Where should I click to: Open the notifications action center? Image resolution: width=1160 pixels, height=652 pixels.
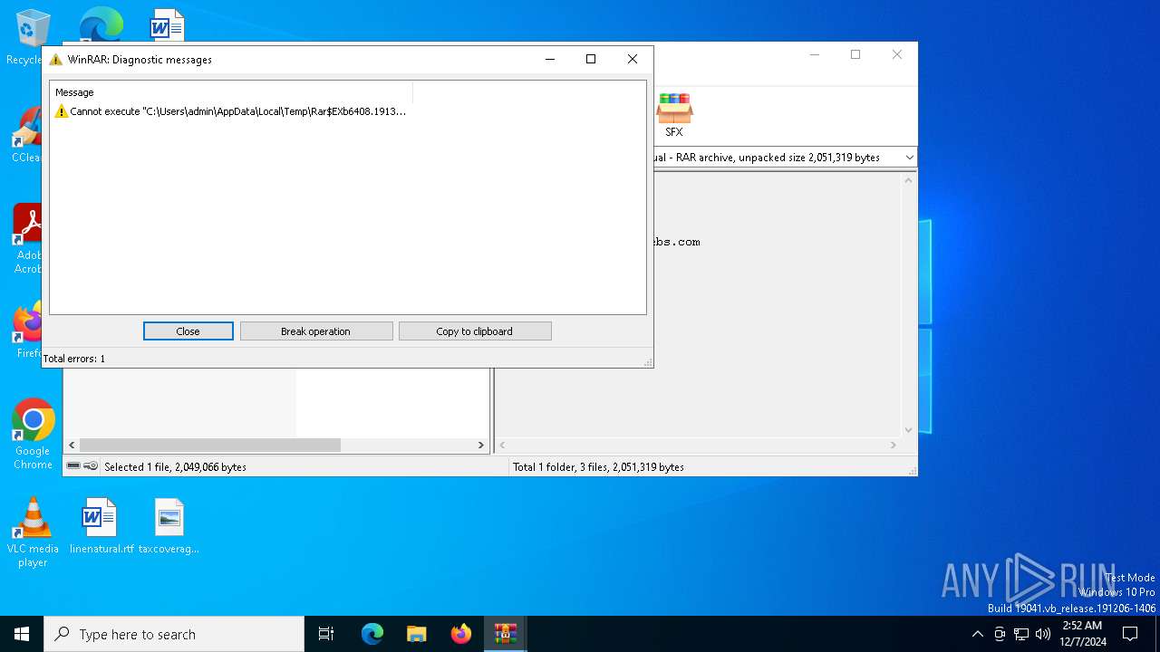click(1130, 634)
